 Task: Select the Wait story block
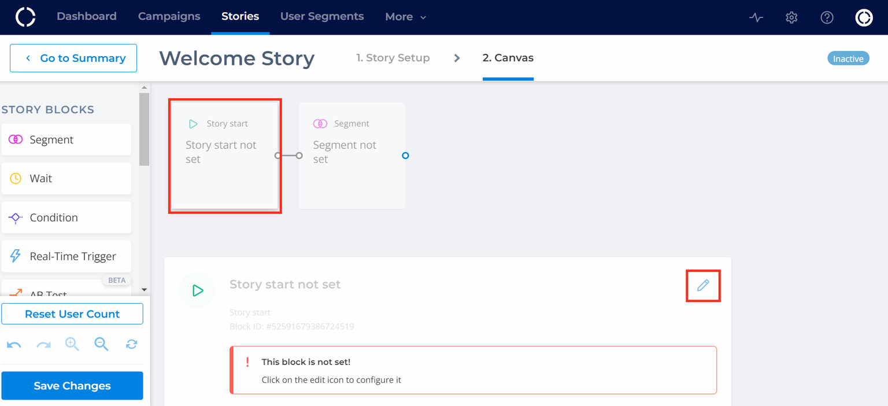click(x=66, y=178)
